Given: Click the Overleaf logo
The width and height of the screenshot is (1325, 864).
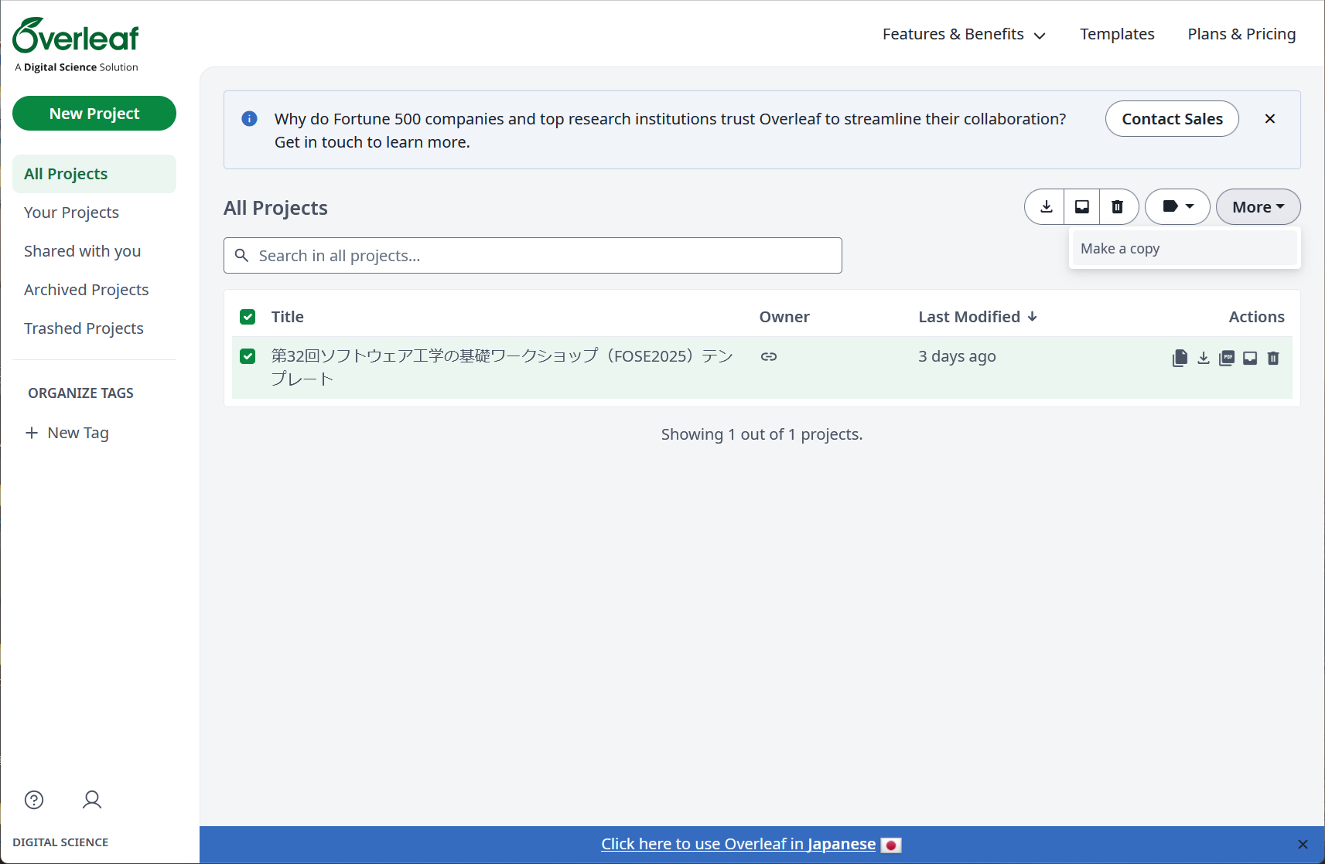Looking at the screenshot, I should (x=76, y=36).
